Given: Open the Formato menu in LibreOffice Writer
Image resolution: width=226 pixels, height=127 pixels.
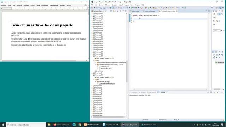Looking at the screenshot, I should coord(26,5).
